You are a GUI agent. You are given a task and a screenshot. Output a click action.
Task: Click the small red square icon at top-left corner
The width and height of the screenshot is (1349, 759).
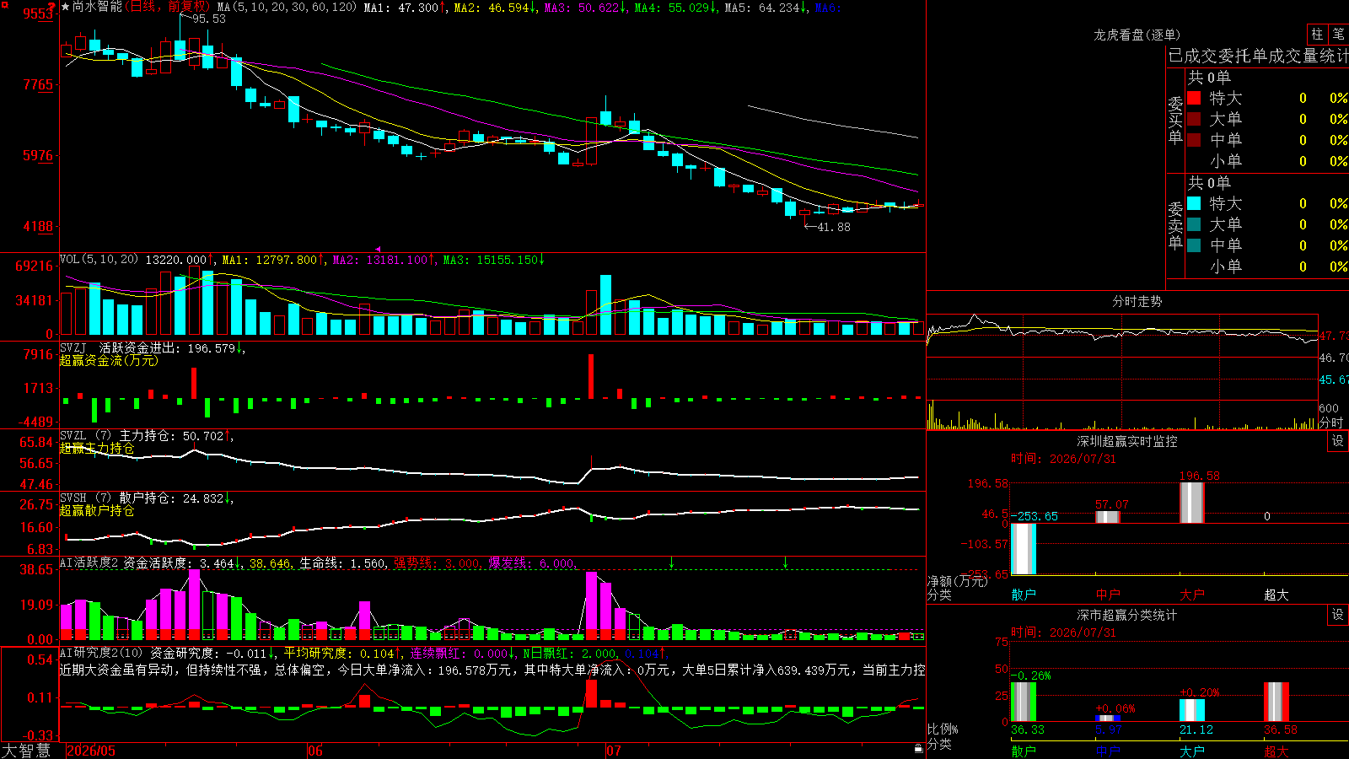pos(3,3)
